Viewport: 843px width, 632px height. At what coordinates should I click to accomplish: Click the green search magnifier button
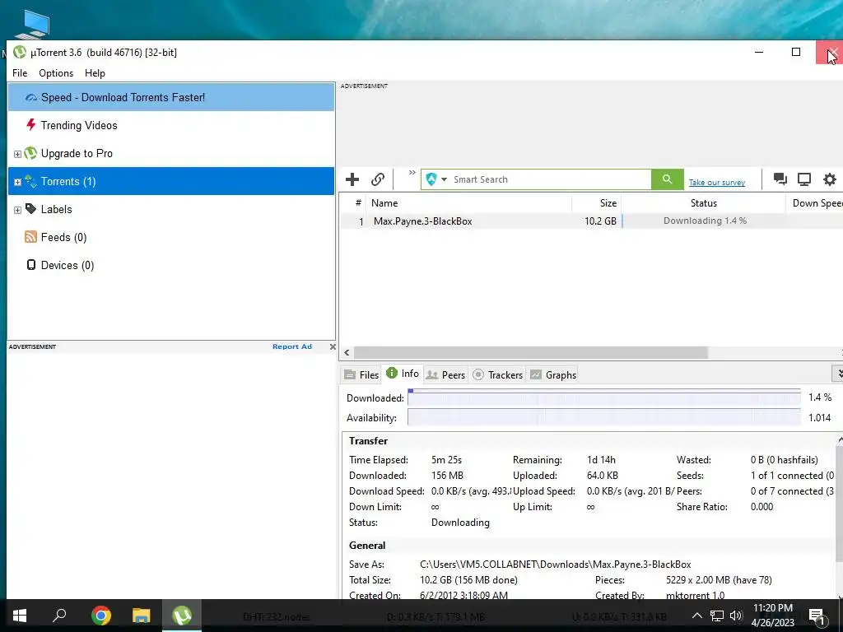667,179
